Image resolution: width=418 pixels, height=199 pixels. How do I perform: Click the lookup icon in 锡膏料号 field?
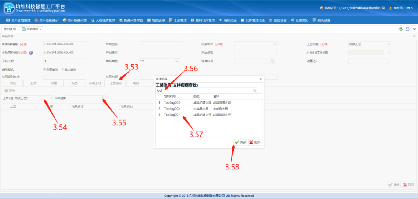pyautogui.click(x=272, y=61)
